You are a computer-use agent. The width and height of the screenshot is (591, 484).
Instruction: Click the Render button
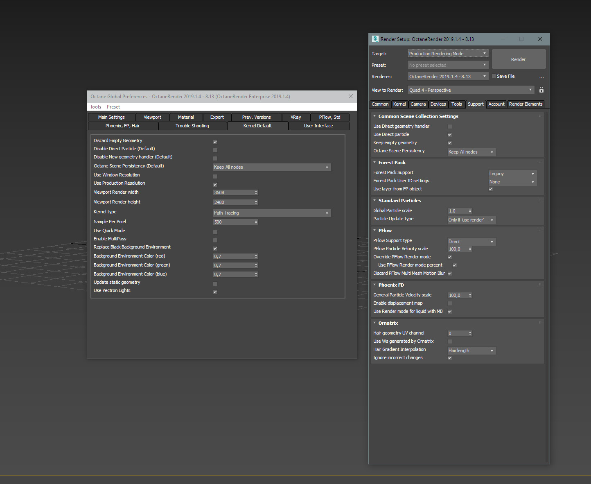[519, 59]
